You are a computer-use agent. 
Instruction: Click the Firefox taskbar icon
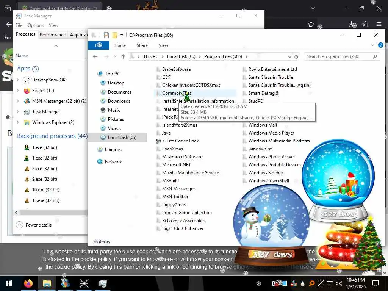[x=28, y=283]
